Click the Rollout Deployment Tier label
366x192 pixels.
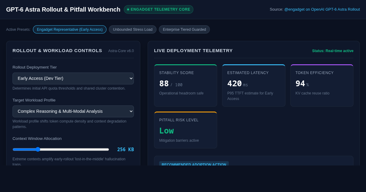click(35, 67)
